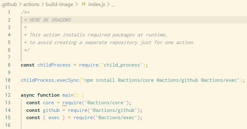Image resolution: width=247 pixels, height=129 pixels.
Task: Expand chevron after index.js breadcrumb
Action: 108,4
